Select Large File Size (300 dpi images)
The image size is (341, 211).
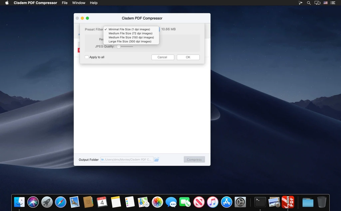[130, 41]
